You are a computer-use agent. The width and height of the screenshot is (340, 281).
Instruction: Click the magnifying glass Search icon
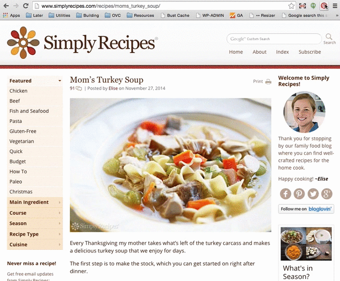tap(329, 36)
